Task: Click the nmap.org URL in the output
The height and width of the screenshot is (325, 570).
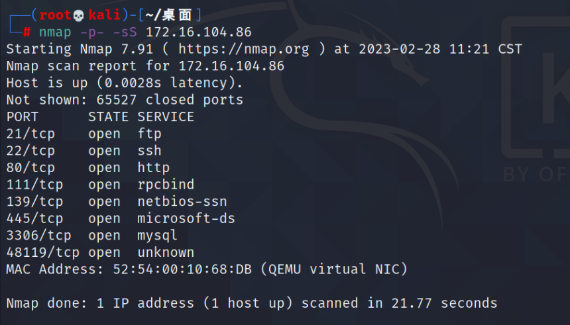Action: (243, 49)
